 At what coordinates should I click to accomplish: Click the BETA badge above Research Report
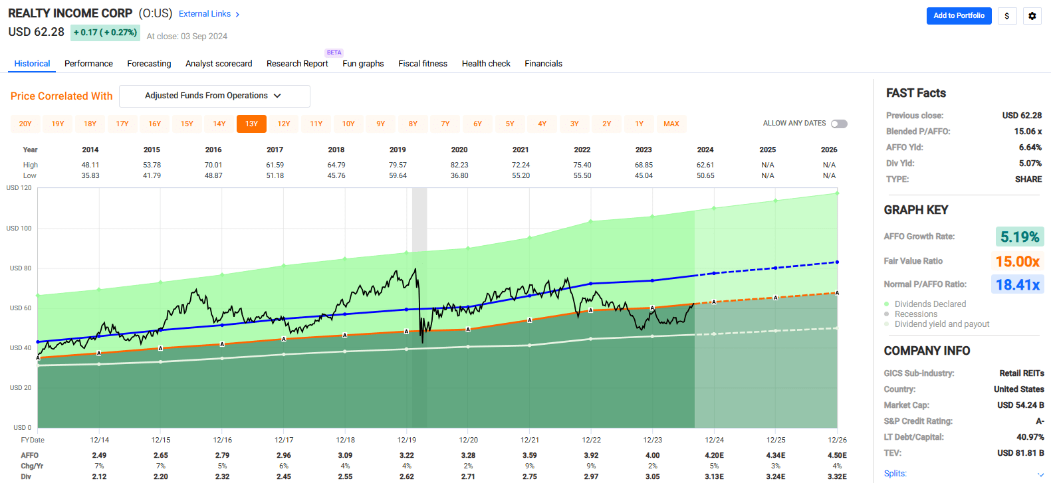tap(334, 52)
